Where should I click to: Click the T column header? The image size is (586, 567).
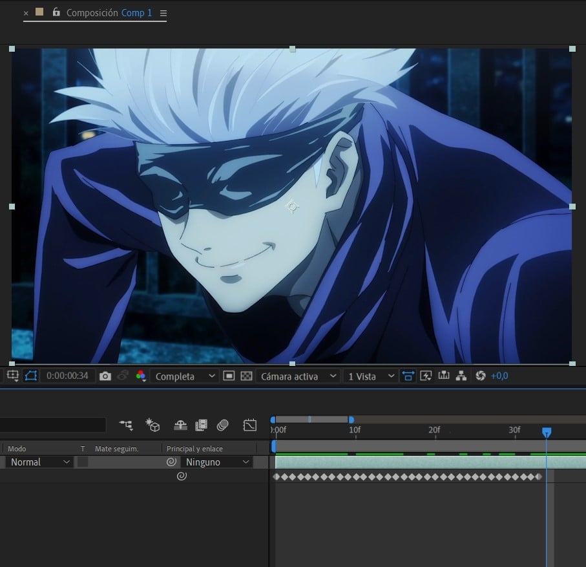tap(83, 449)
